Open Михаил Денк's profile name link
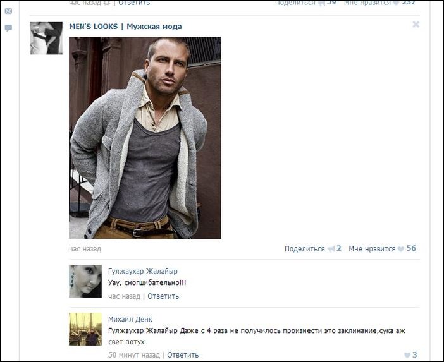 tap(130, 319)
